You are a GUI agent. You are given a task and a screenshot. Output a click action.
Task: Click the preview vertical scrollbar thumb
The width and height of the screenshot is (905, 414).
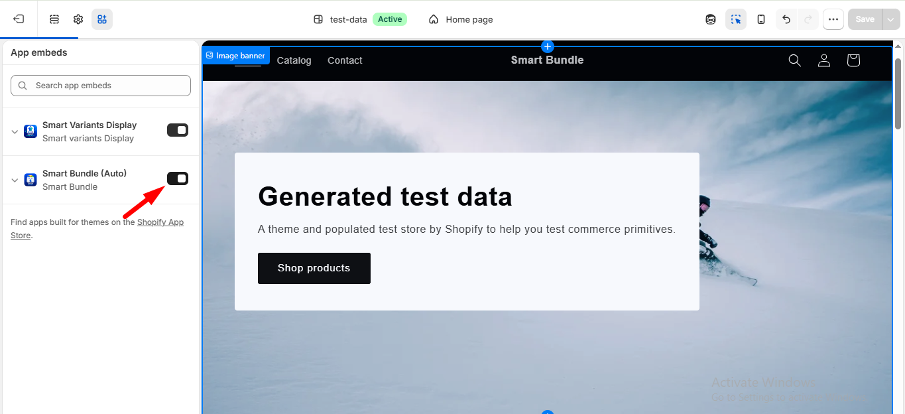[898, 93]
